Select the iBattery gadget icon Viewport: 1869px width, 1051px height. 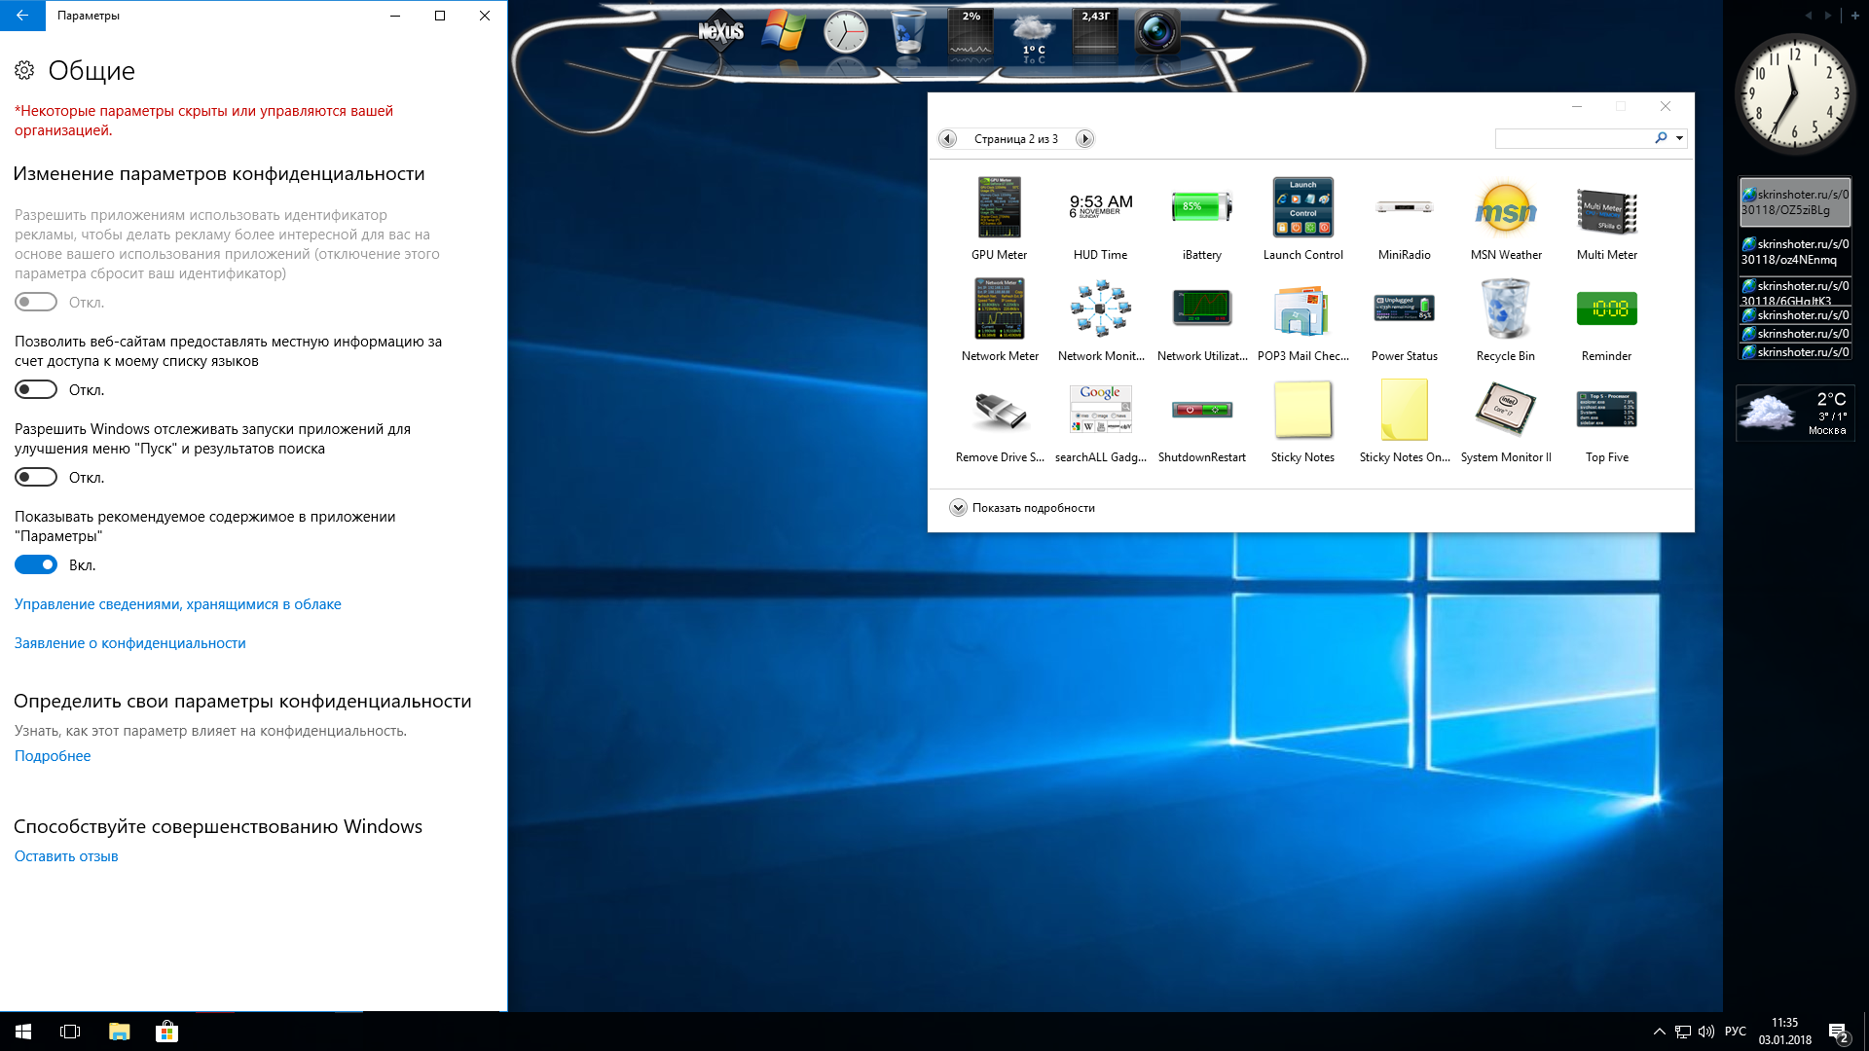(1201, 208)
